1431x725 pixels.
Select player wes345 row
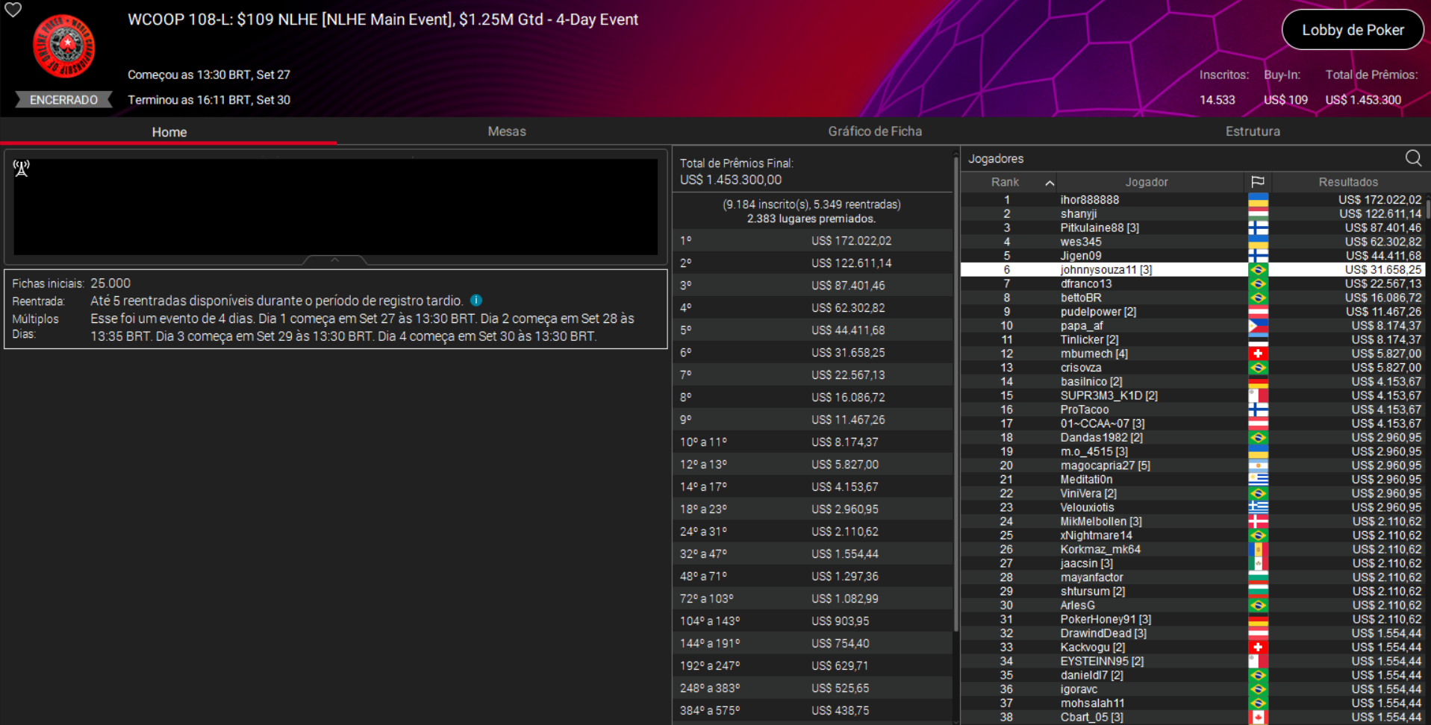pyautogui.click(x=1192, y=242)
